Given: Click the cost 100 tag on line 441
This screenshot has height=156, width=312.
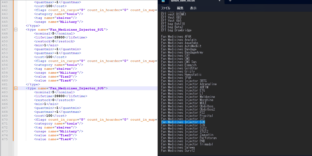Looking at the screenshot, I should (50, 6).
